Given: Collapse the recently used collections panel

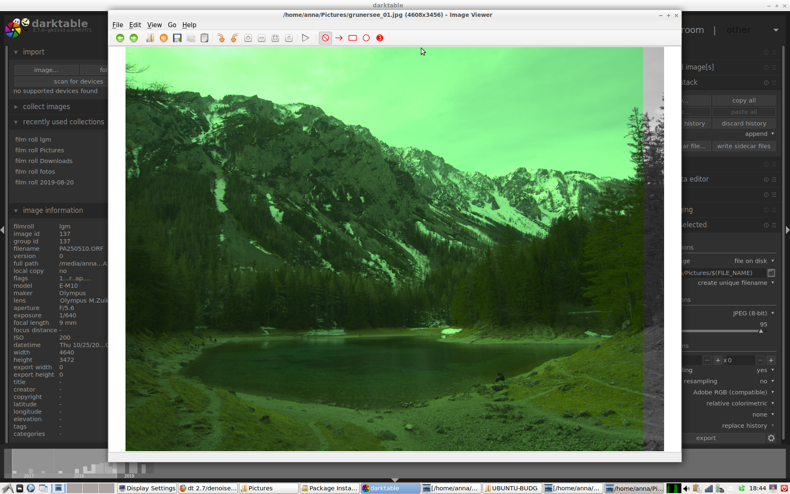Looking at the screenshot, I should (x=16, y=122).
